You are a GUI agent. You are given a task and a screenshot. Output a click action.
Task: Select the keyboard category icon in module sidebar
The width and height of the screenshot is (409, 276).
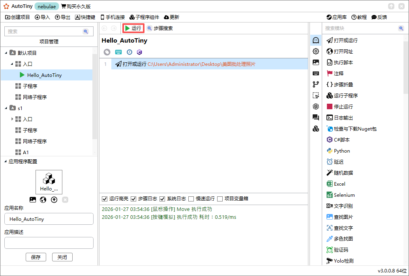click(315, 73)
